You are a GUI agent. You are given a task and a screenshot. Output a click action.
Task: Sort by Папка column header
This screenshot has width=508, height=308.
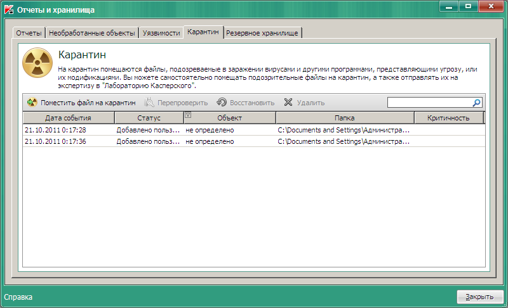pyautogui.click(x=345, y=118)
